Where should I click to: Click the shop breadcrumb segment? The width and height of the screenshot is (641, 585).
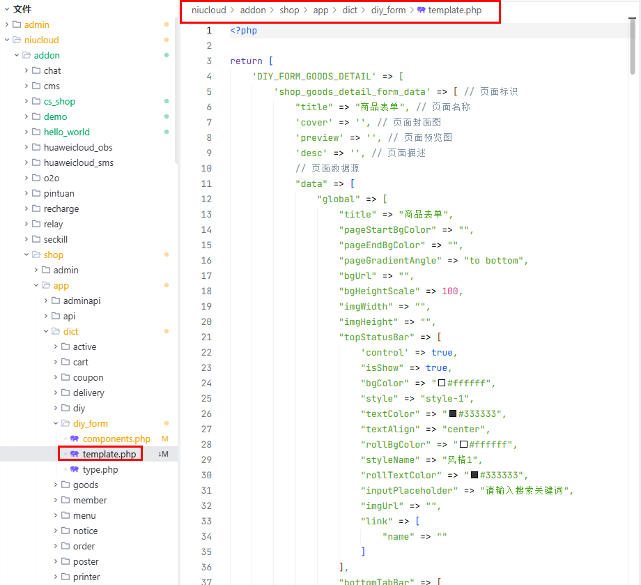(x=289, y=10)
